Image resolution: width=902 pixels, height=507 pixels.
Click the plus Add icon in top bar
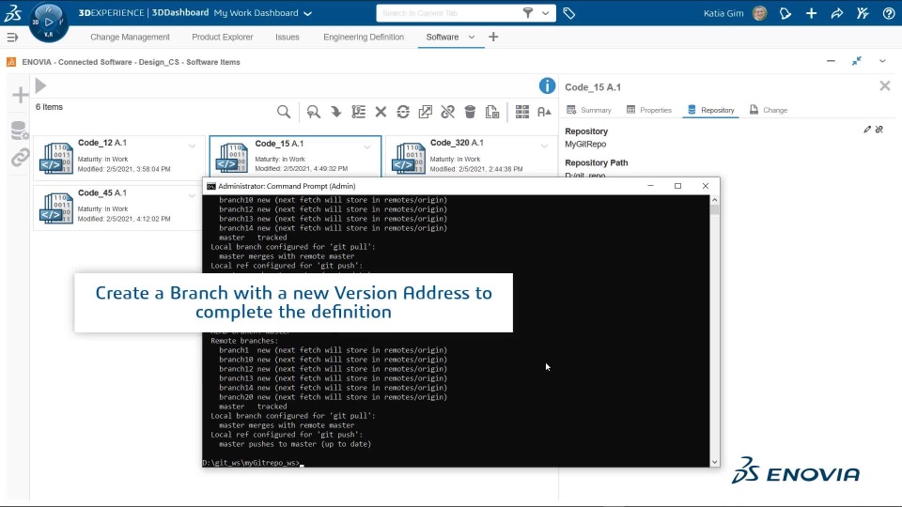pyautogui.click(x=811, y=12)
